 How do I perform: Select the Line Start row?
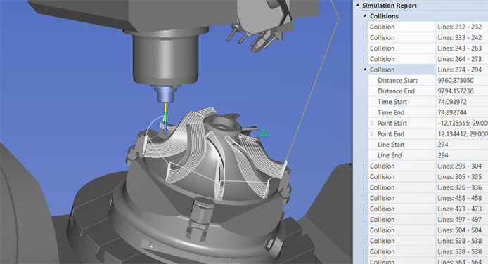[x=428, y=145]
